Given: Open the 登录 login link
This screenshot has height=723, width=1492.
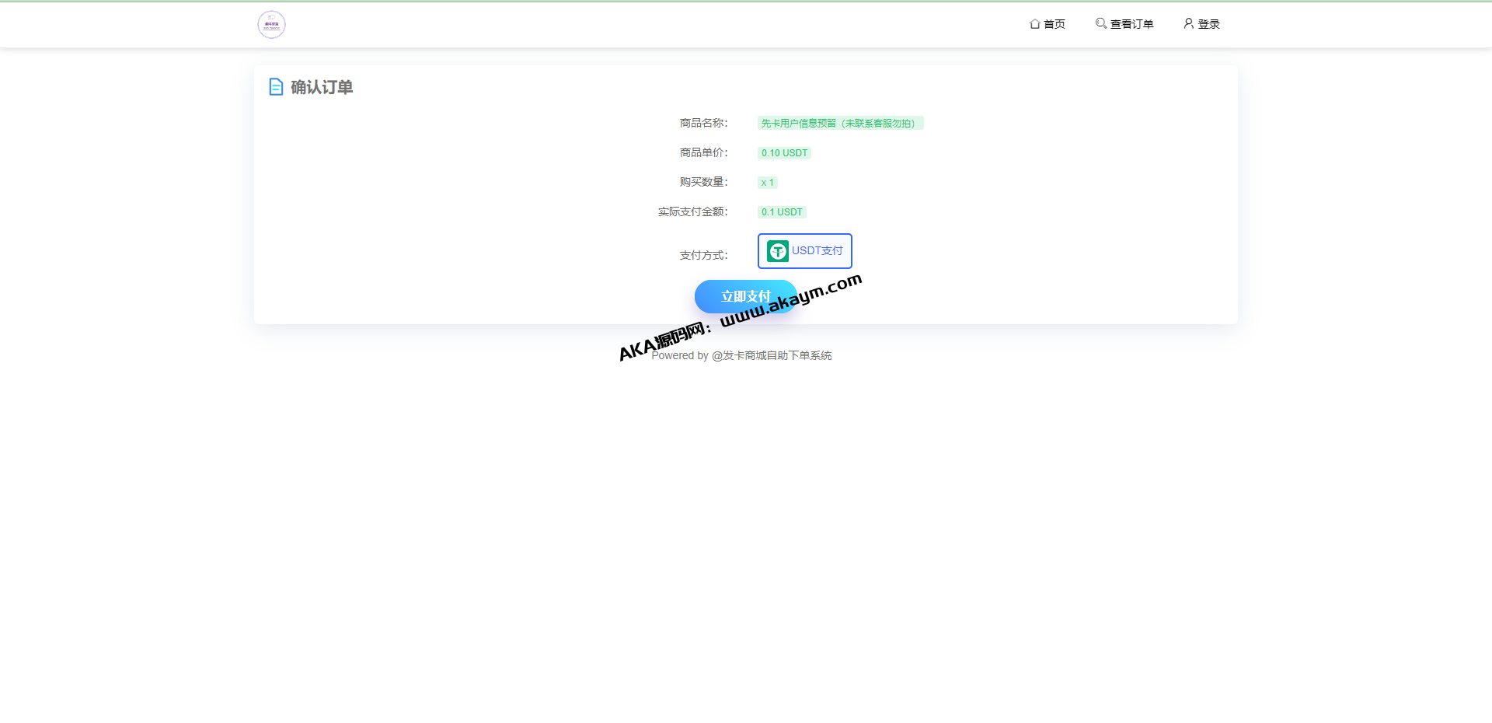Looking at the screenshot, I should [x=1208, y=24].
